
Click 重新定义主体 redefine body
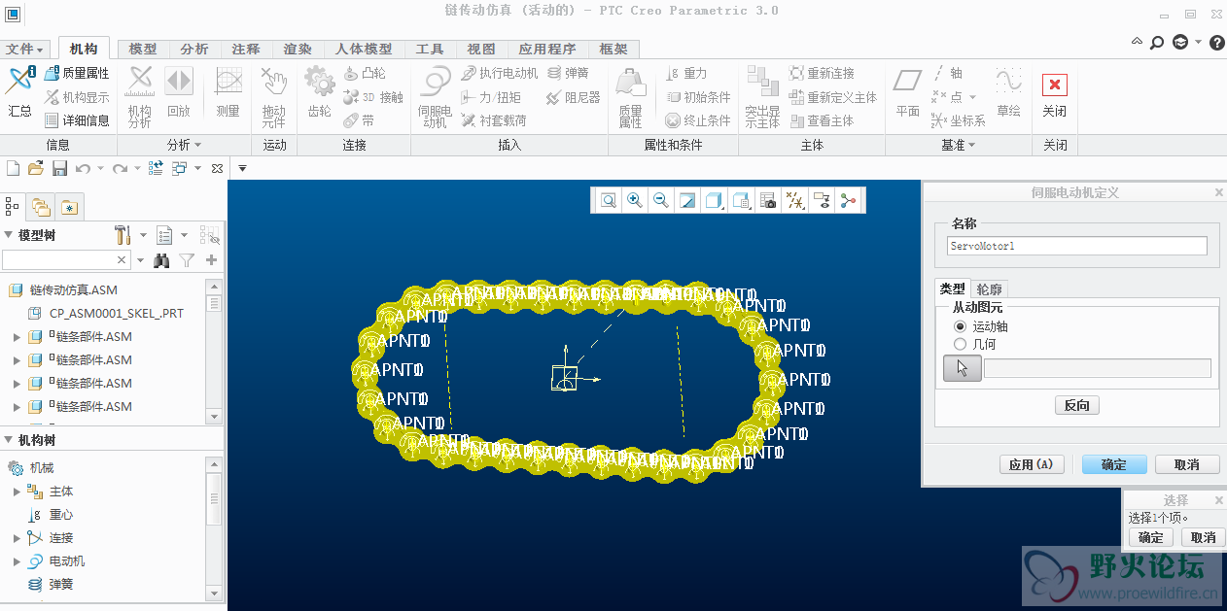coord(833,97)
